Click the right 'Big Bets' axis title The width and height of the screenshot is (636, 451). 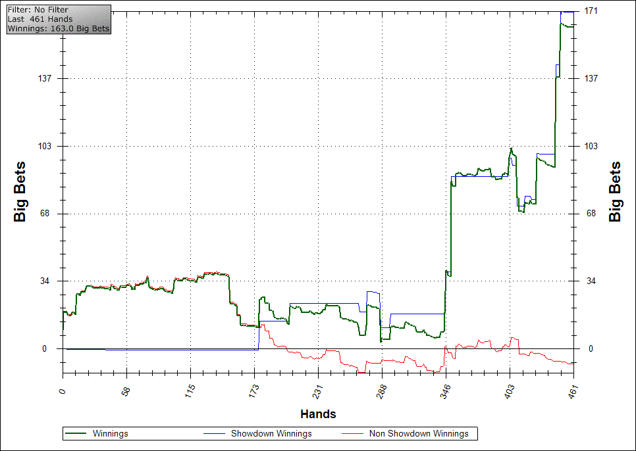pos(616,191)
